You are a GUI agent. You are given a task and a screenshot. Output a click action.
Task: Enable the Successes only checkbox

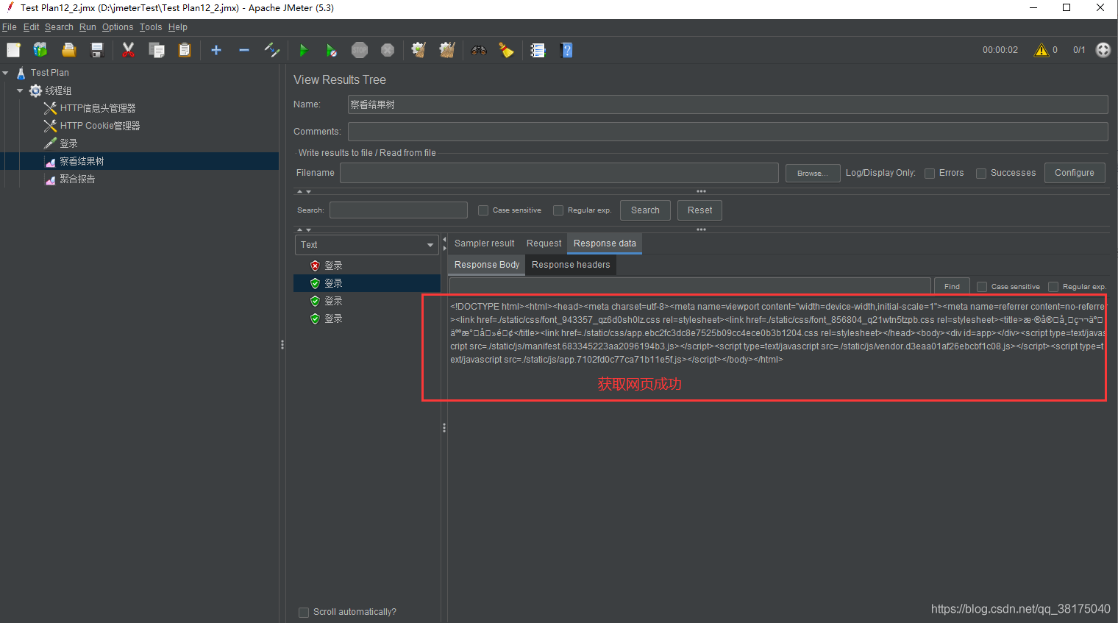(x=981, y=173)
